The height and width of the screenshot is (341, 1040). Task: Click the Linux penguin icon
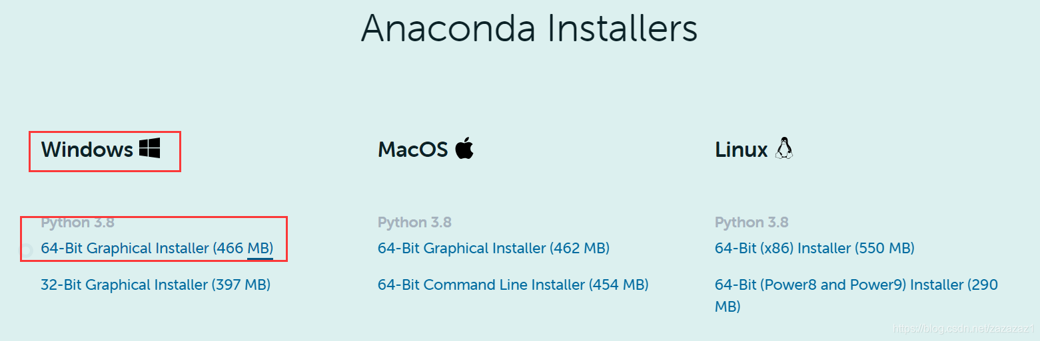(784, 148)
